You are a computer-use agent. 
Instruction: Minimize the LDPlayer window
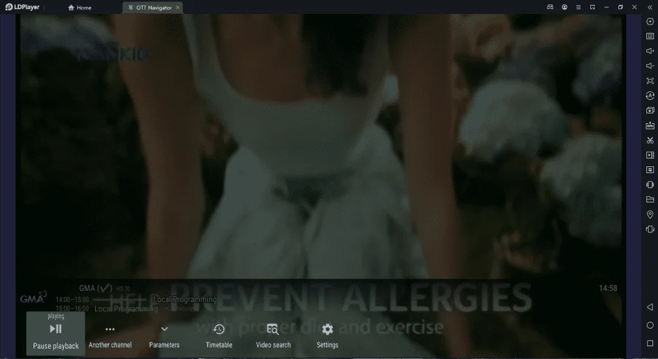606,7
